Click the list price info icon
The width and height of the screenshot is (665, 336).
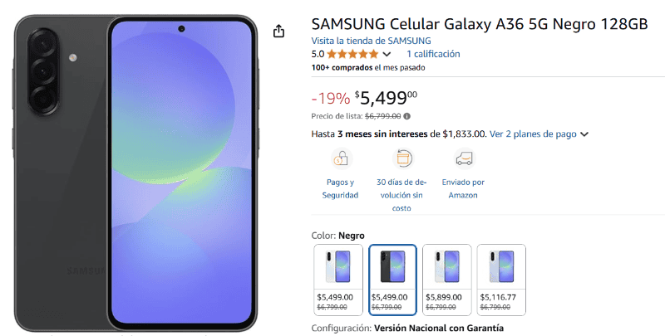pos(407,116)
